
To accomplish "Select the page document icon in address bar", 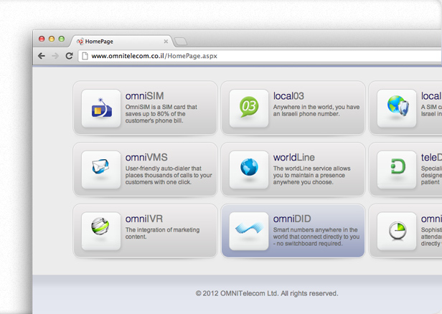I will [x=85, y=56].
